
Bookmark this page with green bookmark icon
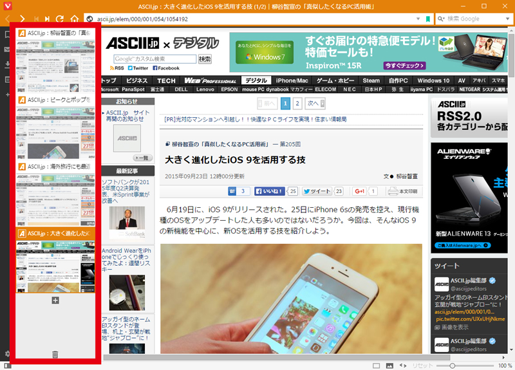pos(427,19)
